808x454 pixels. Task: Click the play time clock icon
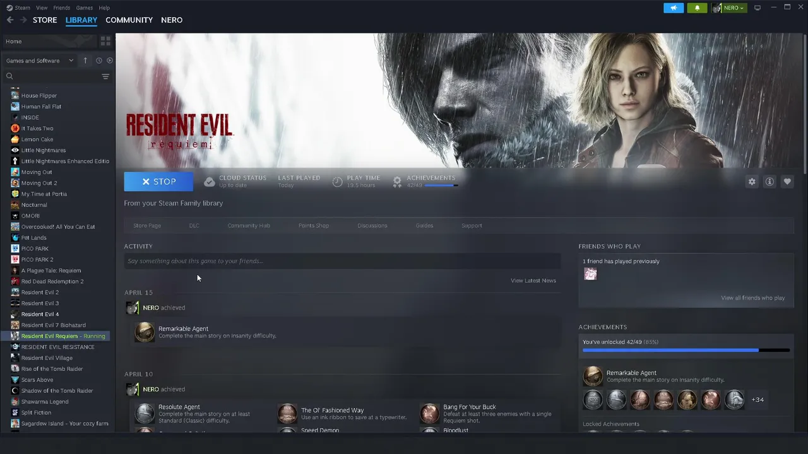338,182
